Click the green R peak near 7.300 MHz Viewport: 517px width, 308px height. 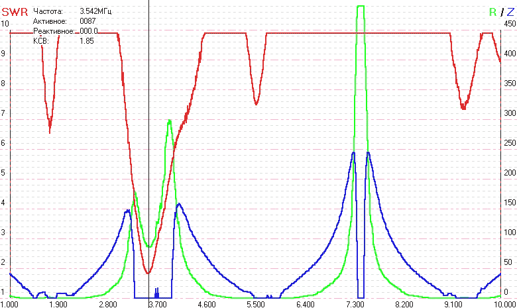pos(361,6)
